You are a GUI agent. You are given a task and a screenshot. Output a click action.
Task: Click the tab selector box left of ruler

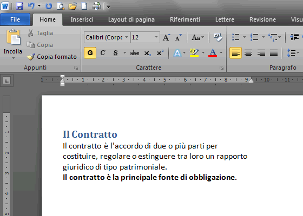tap(6, 80)
